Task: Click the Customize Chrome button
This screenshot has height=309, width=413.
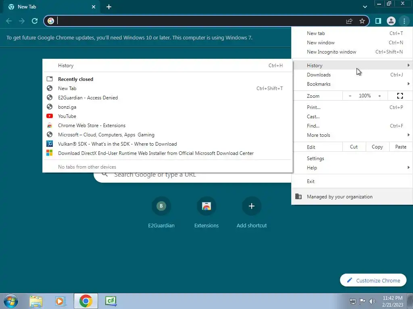Action: tap(373, 280)
